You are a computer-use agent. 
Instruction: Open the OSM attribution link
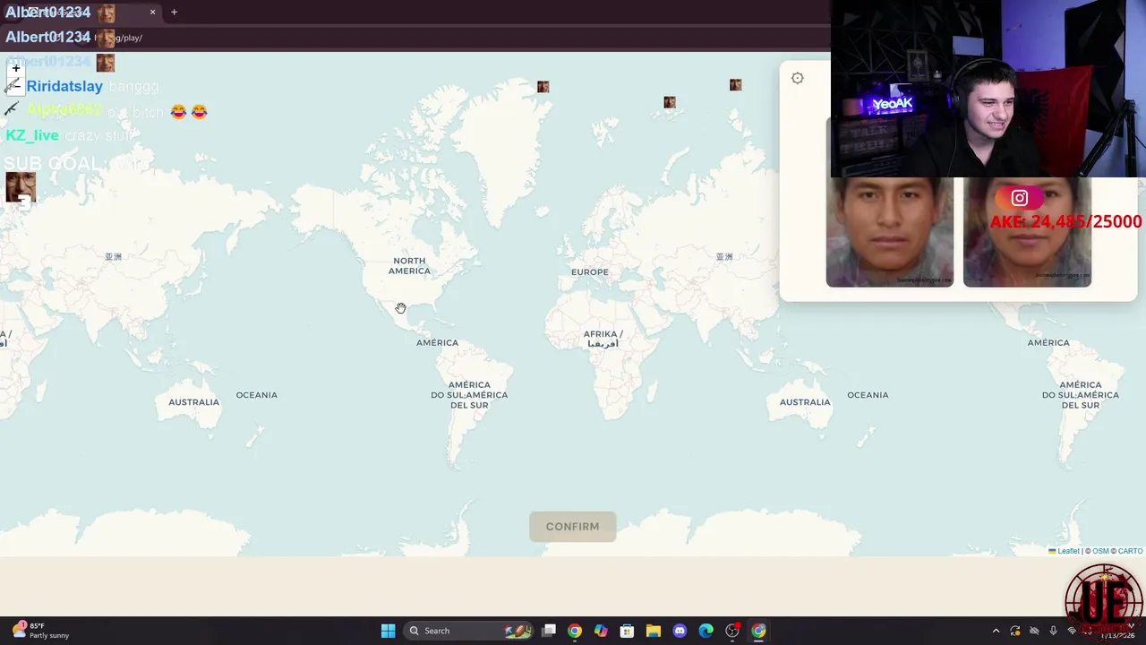click(x=1100, y=551)
